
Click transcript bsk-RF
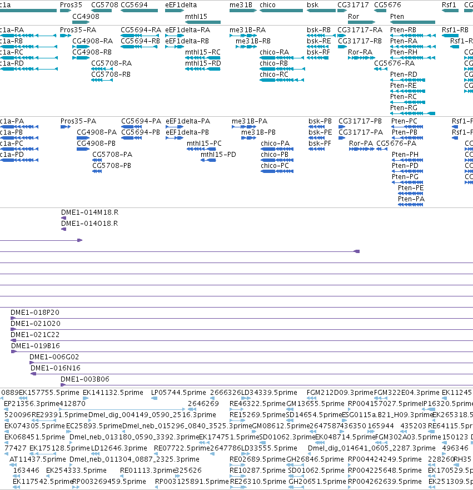click(318, 52)
